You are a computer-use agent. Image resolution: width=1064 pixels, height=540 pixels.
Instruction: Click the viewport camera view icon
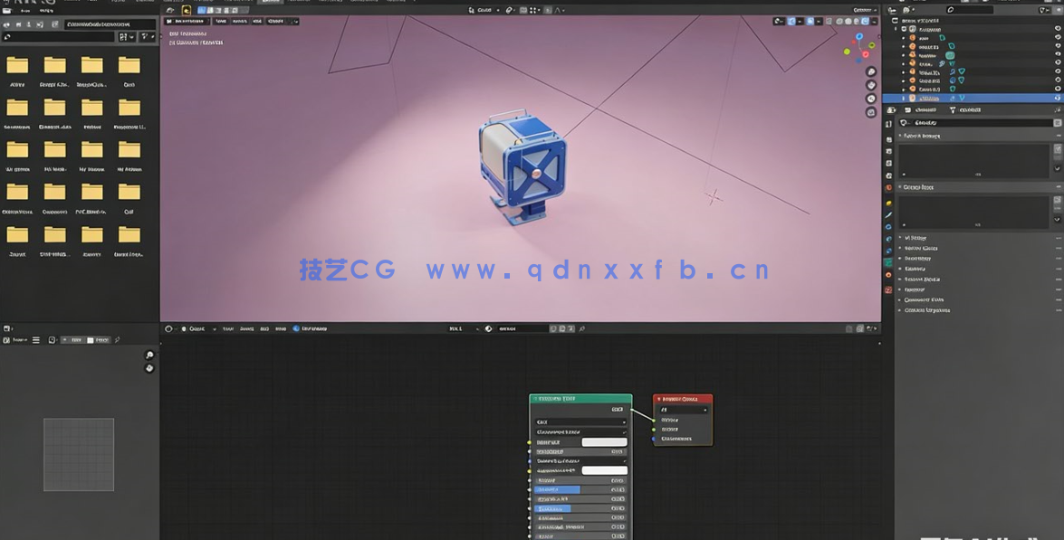(x=870, y=98)
